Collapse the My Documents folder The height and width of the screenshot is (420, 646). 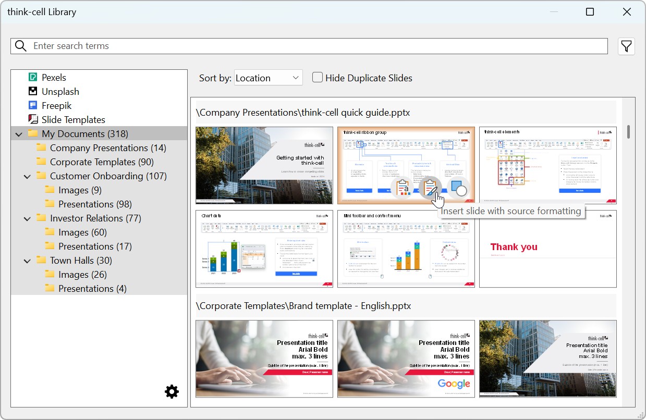[19, 134]
